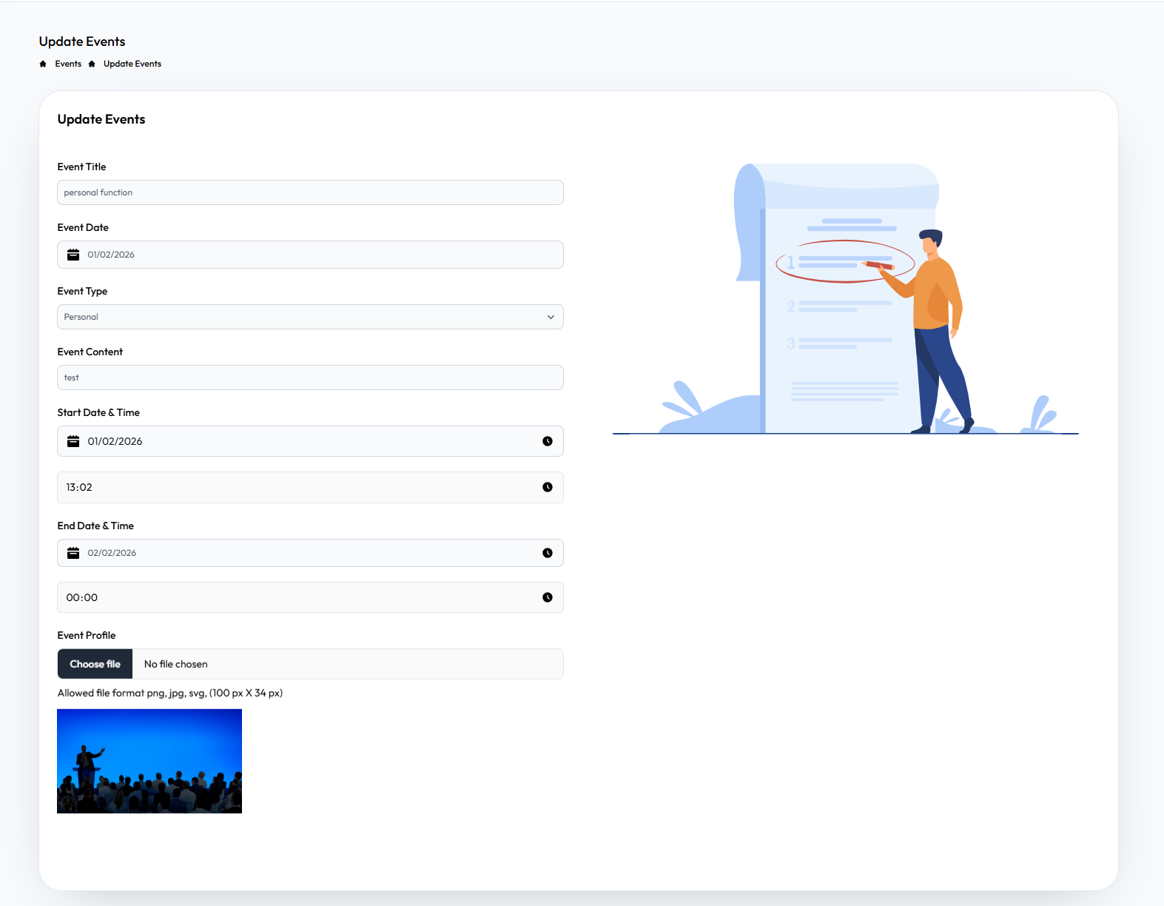The height and width of the screenshot is (906, 1164).
Task: Open the Event Type dropdown
Action: point(310,317)
